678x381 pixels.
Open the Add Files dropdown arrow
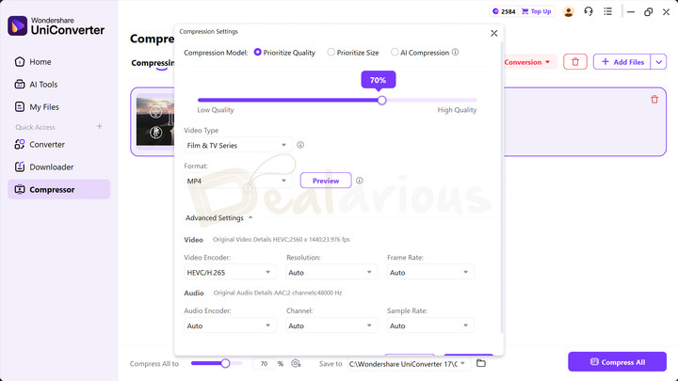(658, 62)
